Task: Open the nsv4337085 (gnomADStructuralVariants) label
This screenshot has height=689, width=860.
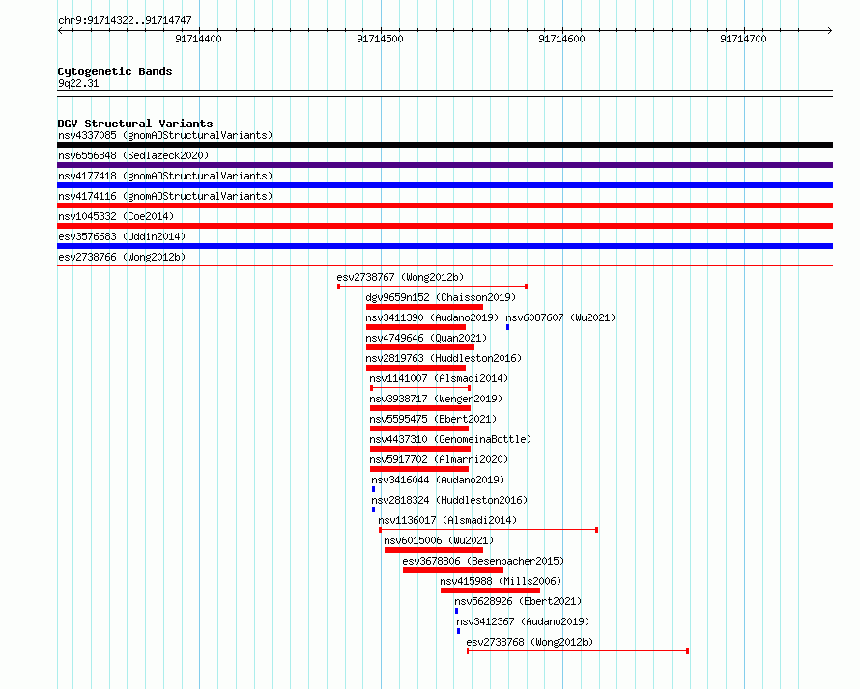Action: click(165, 135)
